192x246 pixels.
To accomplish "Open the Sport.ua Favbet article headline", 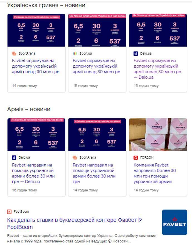I will 96,66.
